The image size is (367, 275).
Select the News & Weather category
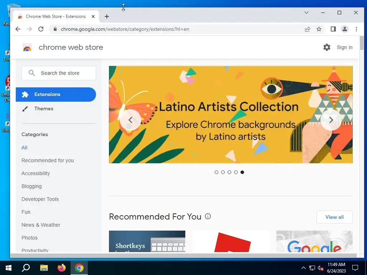point(41,225)
